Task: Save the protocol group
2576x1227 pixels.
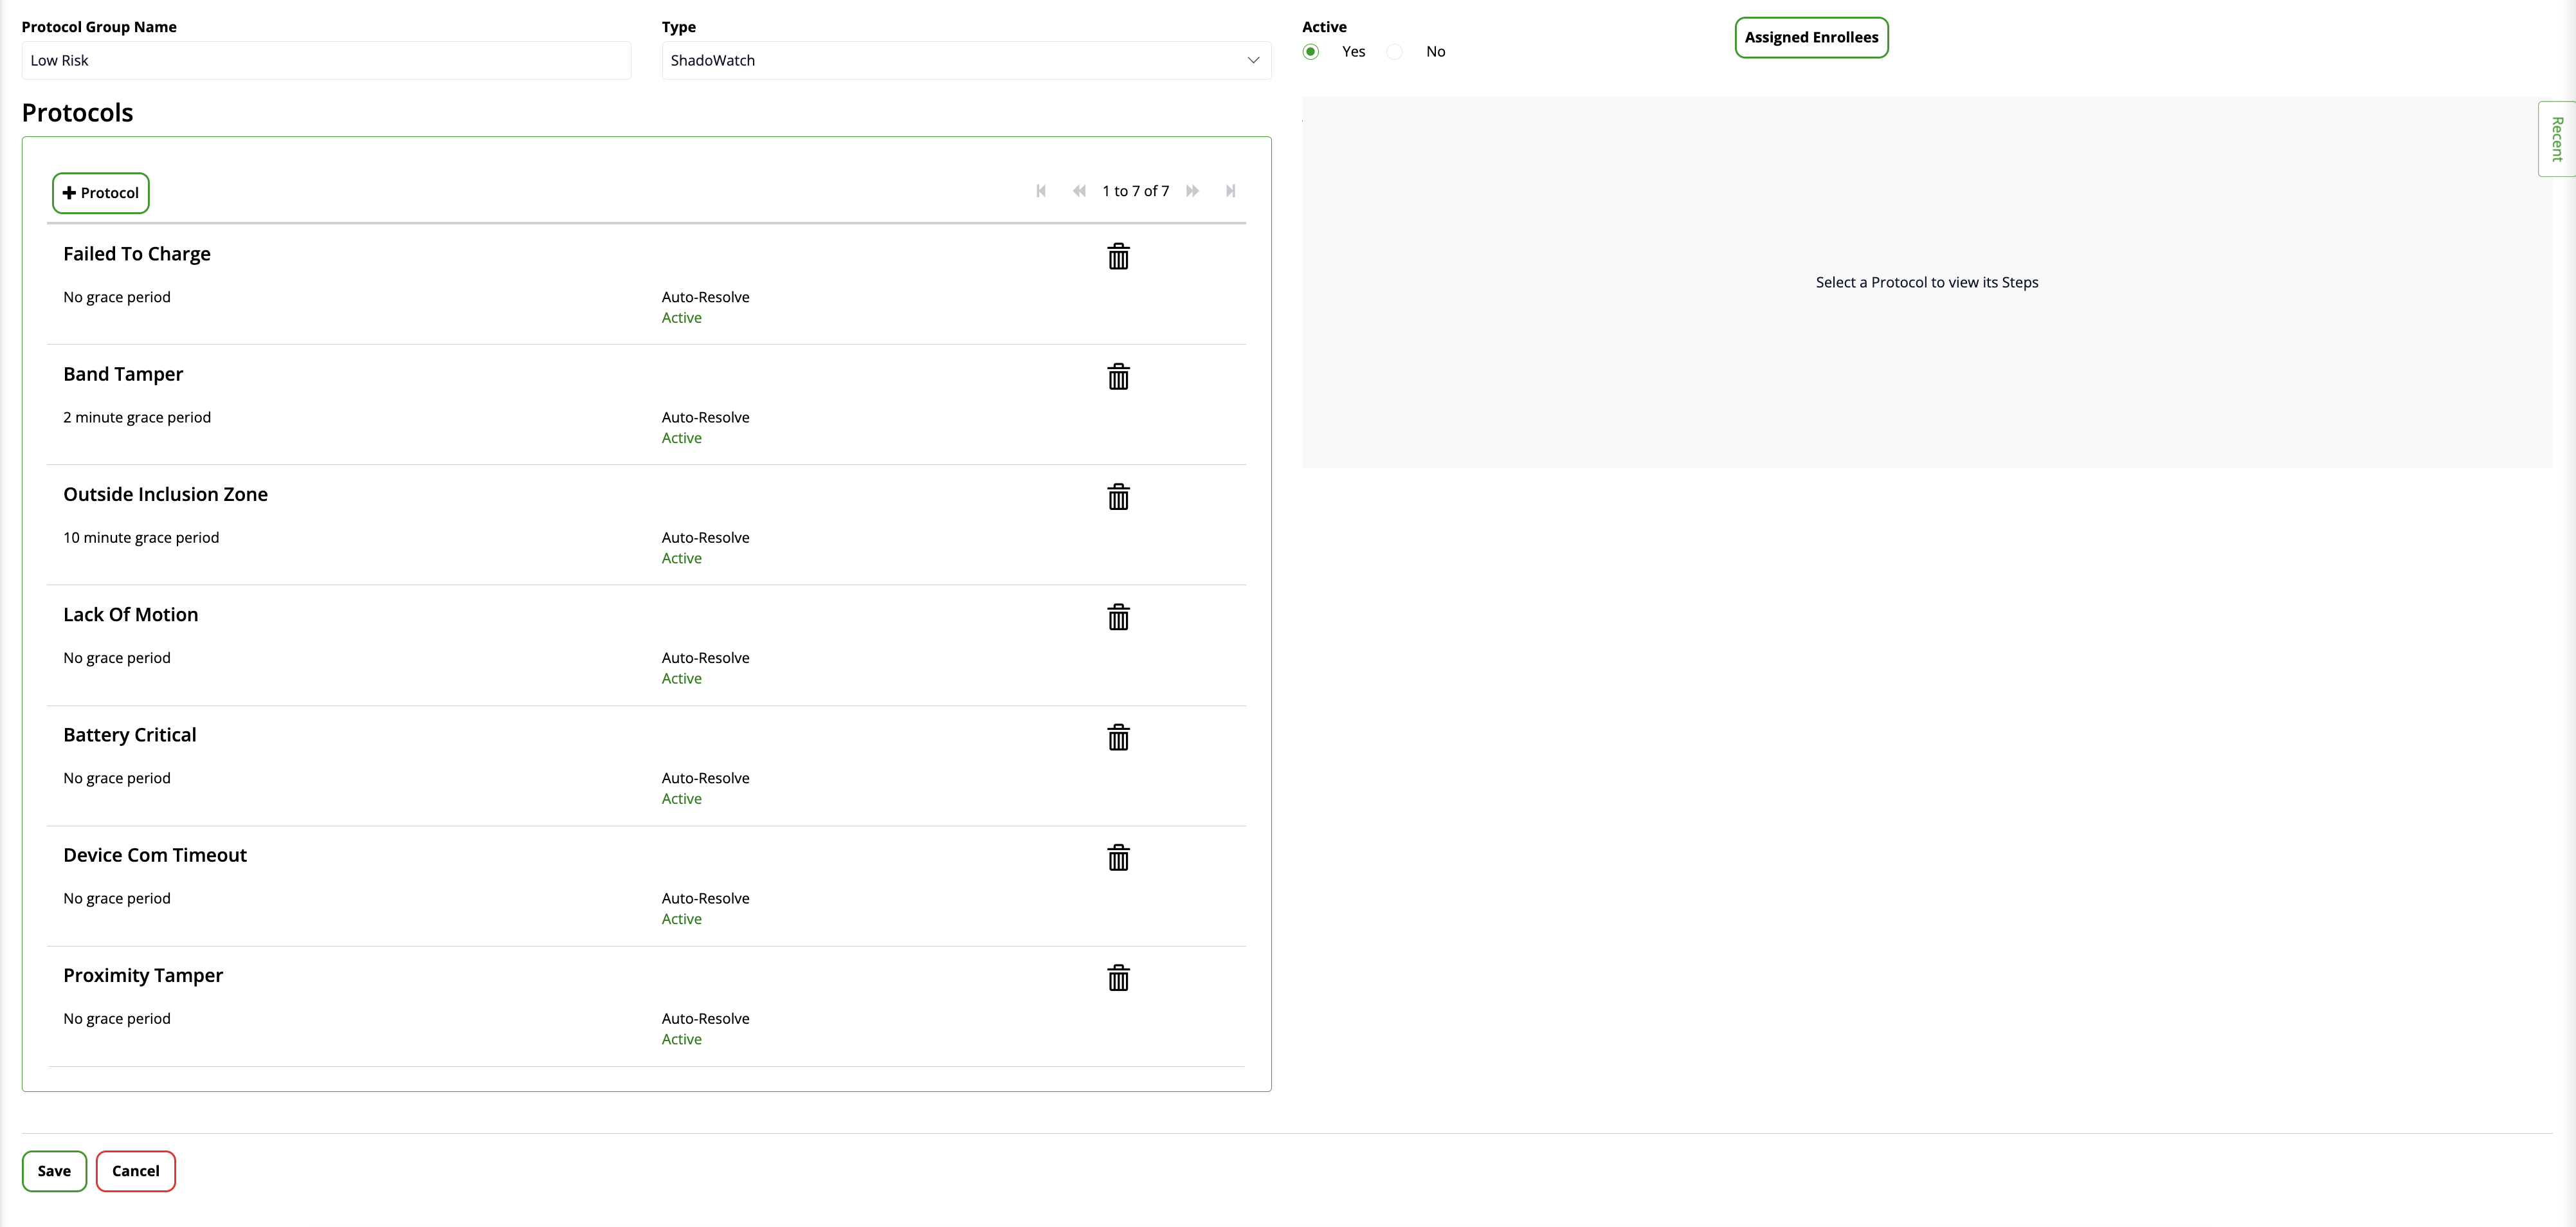Action: [x=54, y=1171]
